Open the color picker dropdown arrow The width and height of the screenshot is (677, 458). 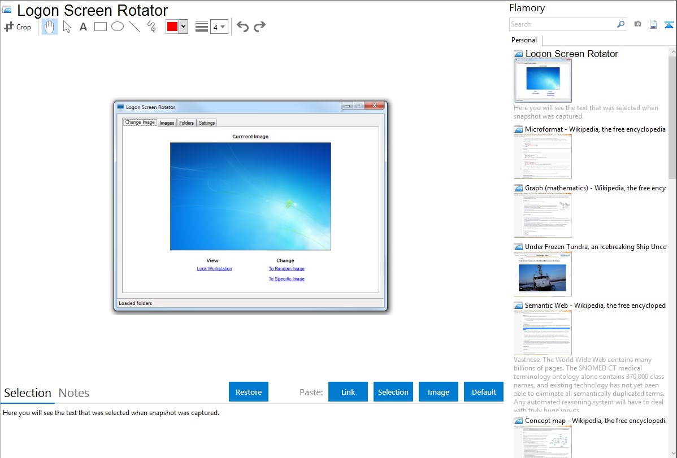tap(183, 27)
